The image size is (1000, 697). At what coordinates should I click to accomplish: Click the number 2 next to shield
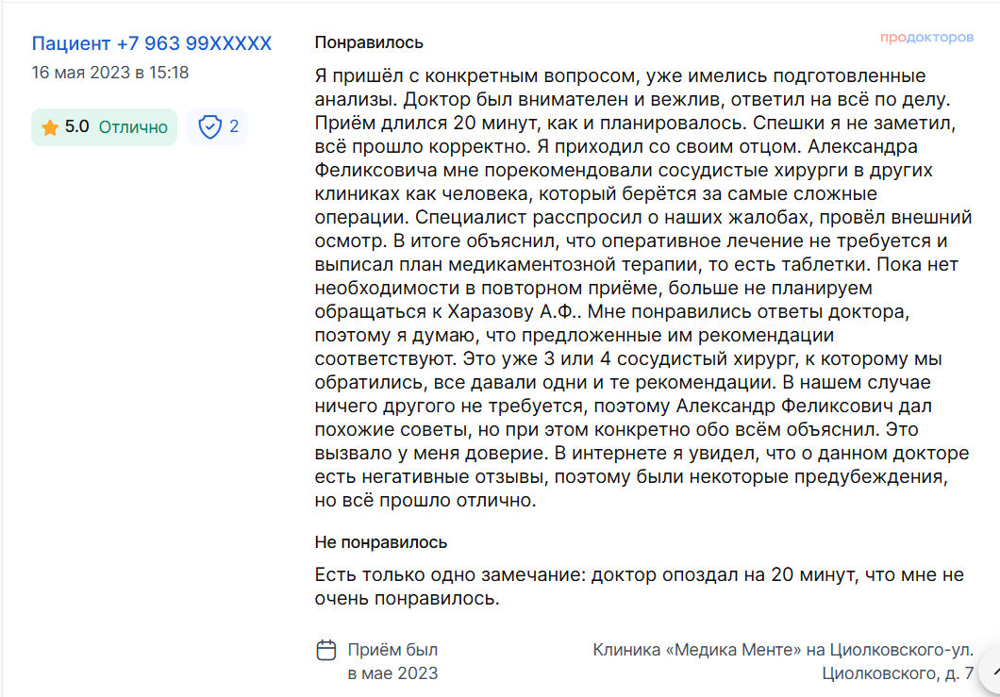[x=234, y=126]
